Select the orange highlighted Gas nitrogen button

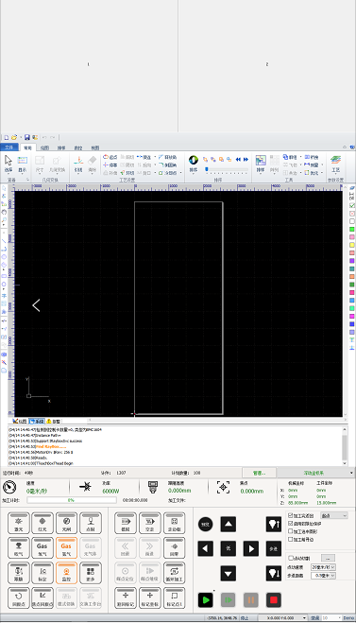pos(66,548)
